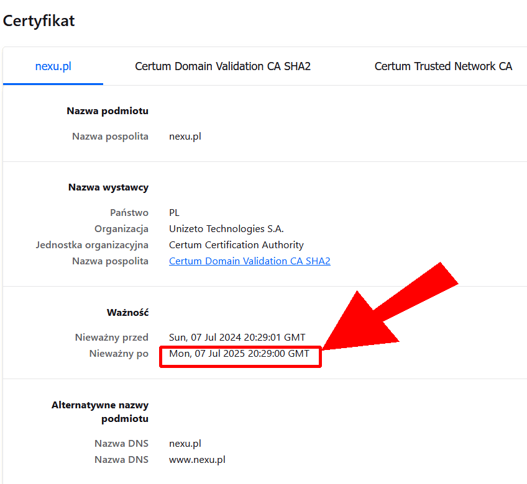
Task: Click 'Certum Certification Authority' unit value
Action: [x=236, y=245]
